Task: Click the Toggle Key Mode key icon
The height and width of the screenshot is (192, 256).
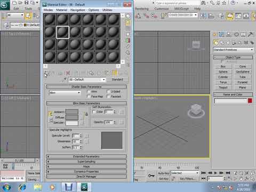Action: pos(151,175)
